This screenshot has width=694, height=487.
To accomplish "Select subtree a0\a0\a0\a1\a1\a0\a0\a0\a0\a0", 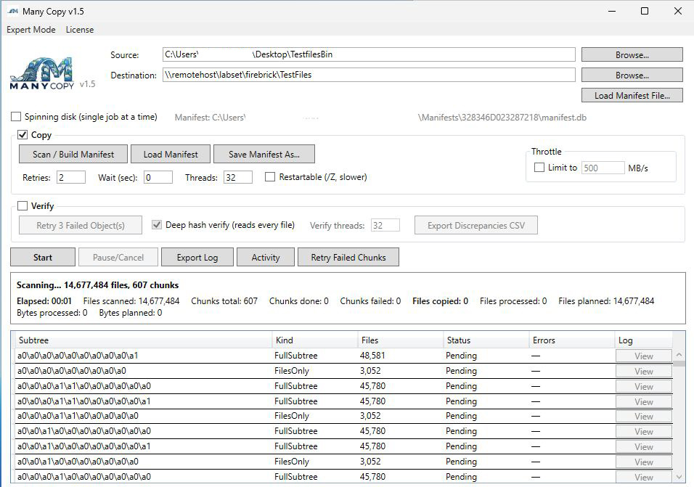I will (84, 386).
